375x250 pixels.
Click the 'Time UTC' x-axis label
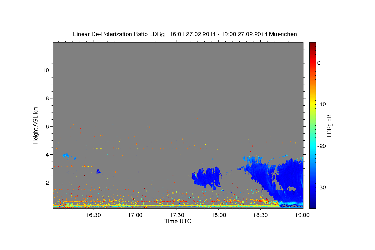coord(178,221)
